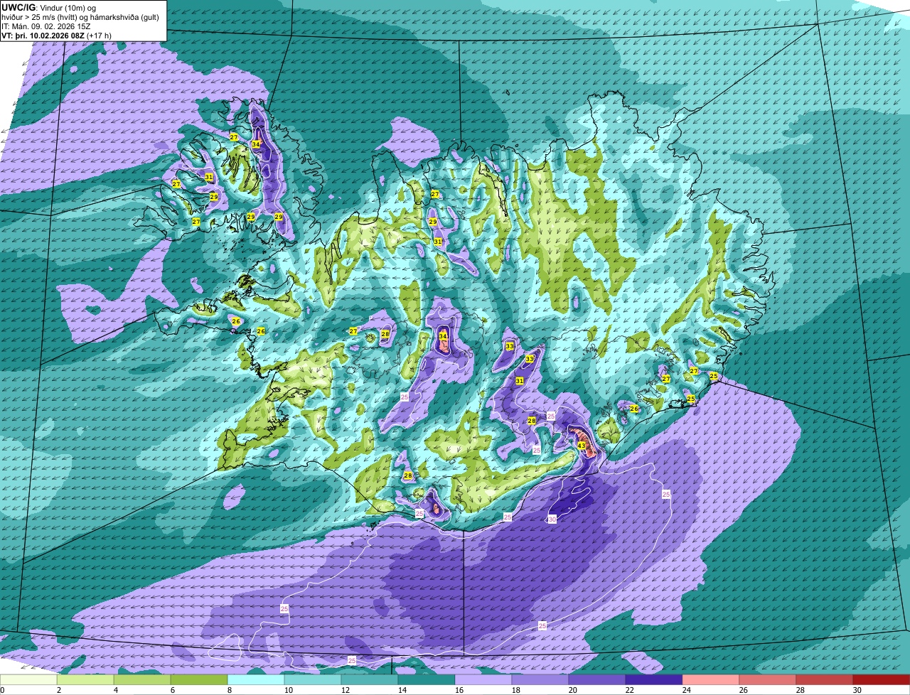Click the salmon 26–28 legend swatch

coord(768,680)
